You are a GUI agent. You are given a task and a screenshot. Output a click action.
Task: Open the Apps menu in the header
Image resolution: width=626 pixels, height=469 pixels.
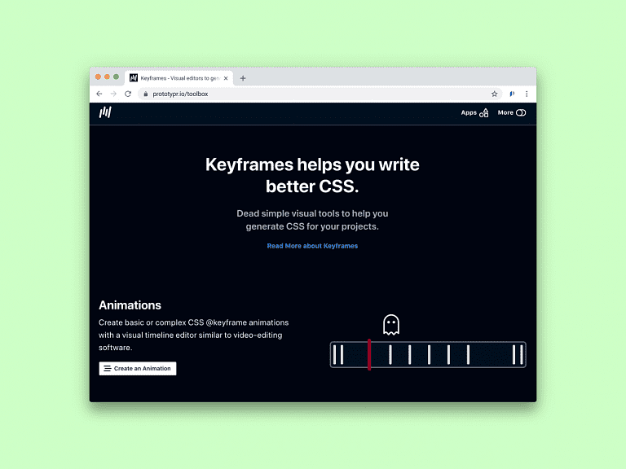tap(474, 112)
